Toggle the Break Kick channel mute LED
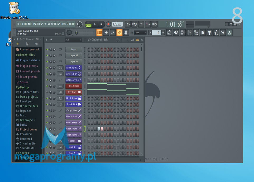254x182 pixels. tap(47, 104)
